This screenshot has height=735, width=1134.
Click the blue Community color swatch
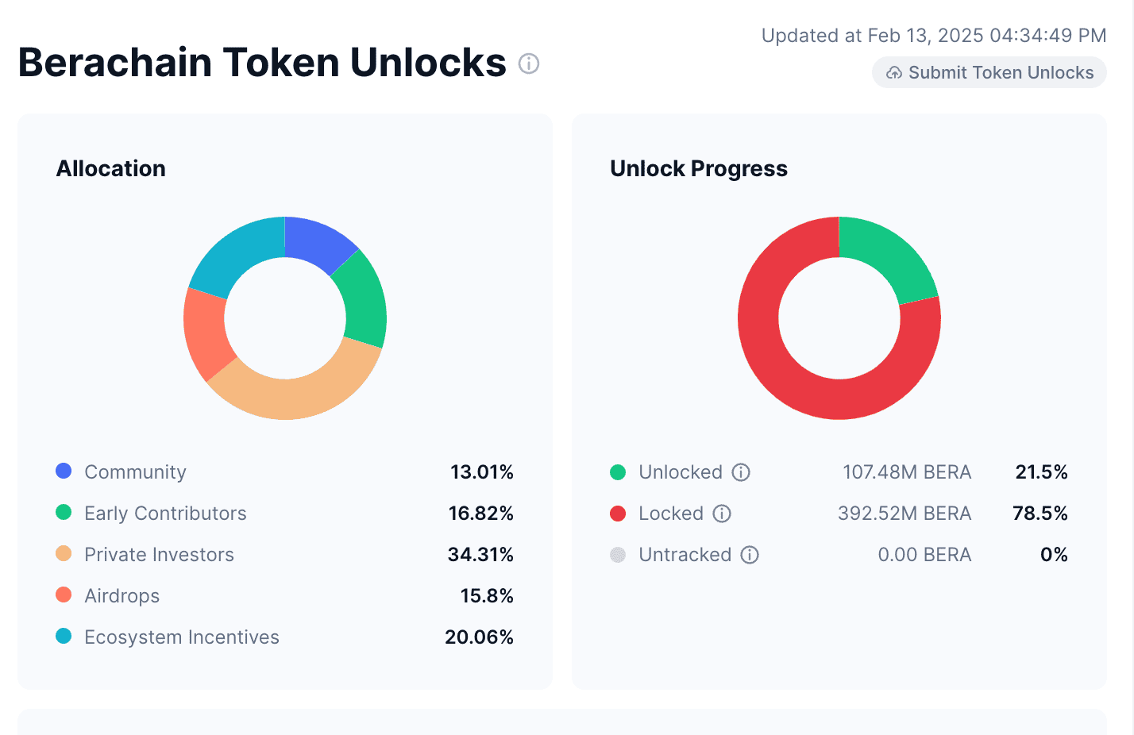[x=64, y=471]
